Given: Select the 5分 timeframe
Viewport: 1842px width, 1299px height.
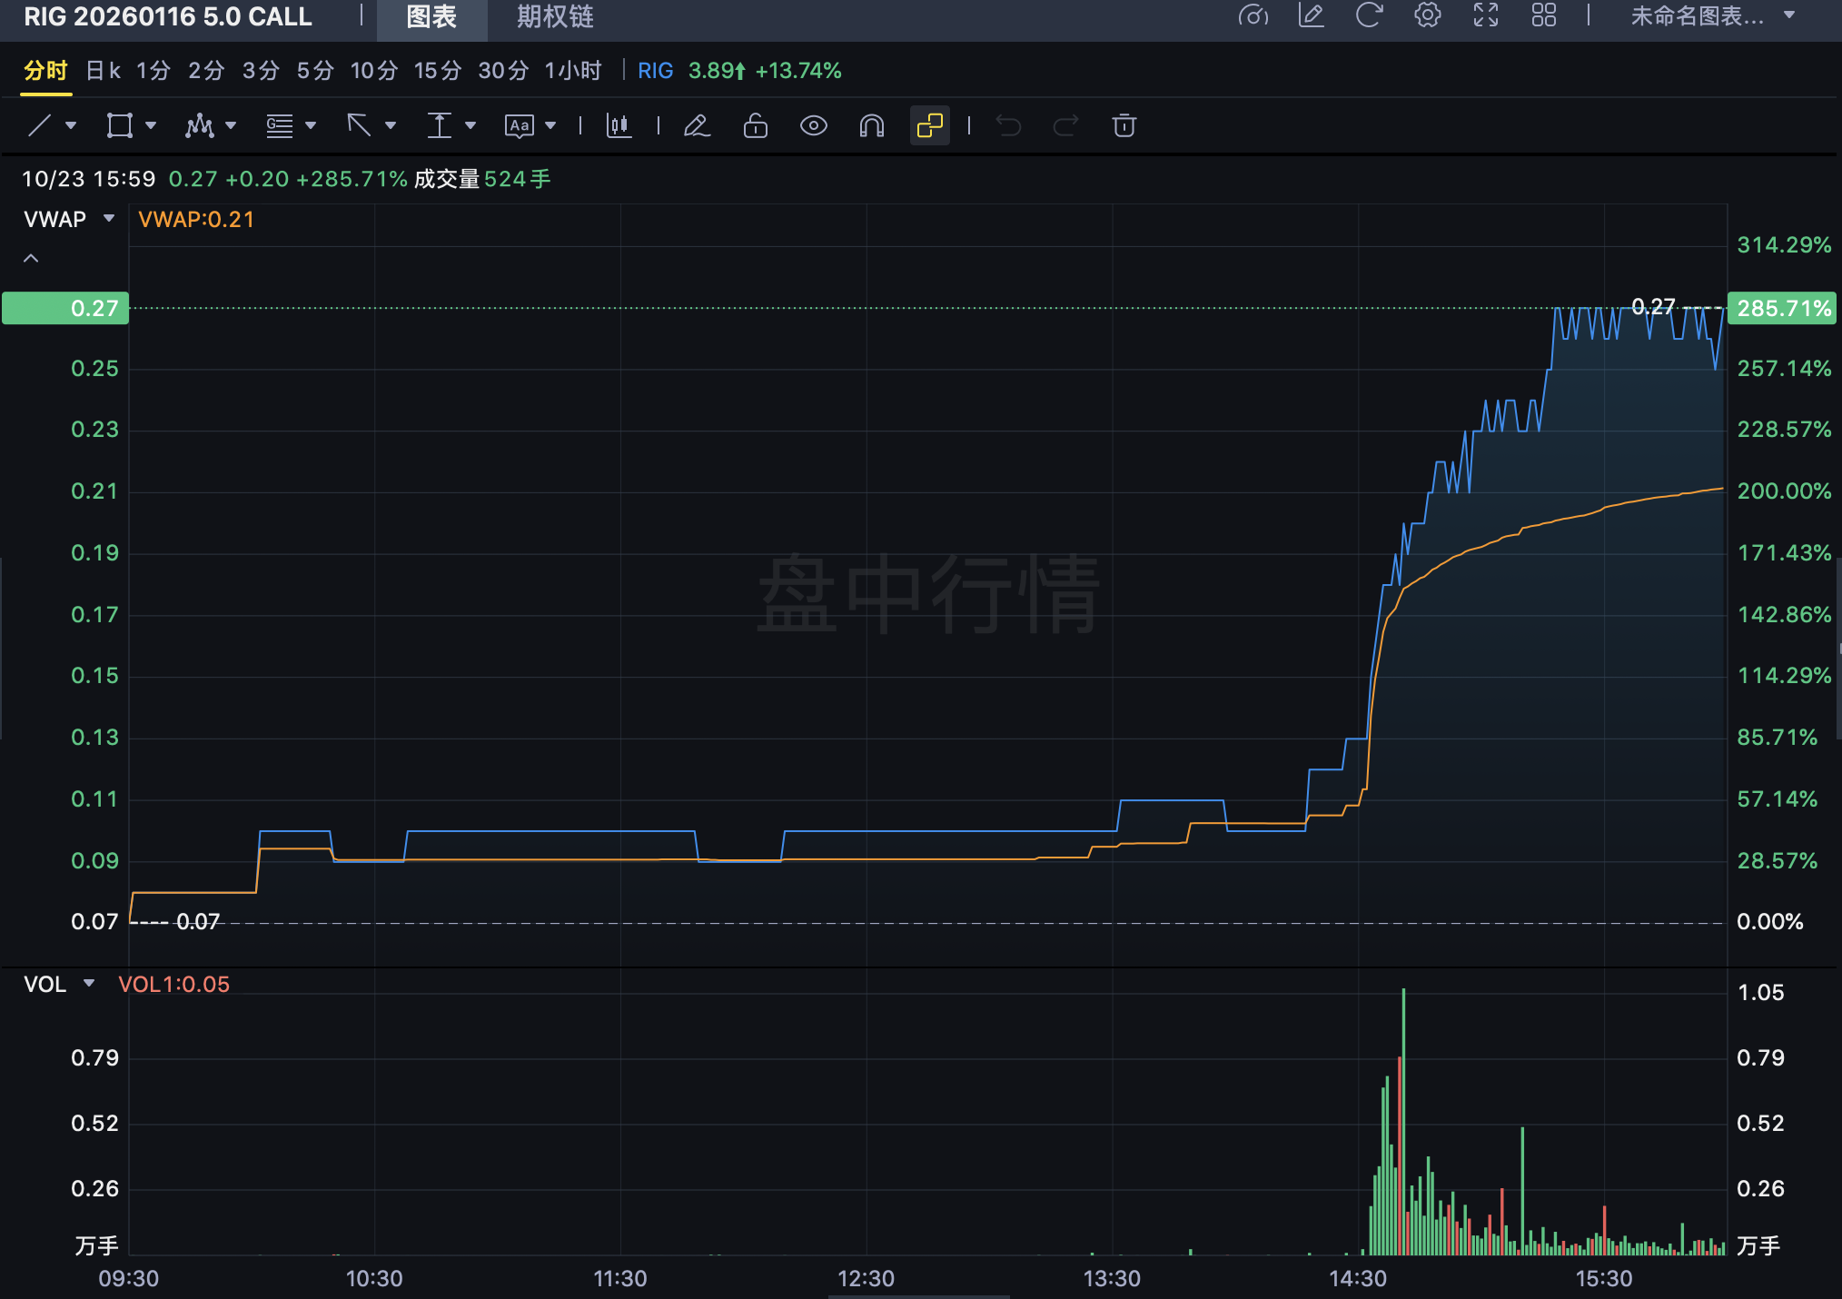Looking at the screenshot, I should [314, 71].
